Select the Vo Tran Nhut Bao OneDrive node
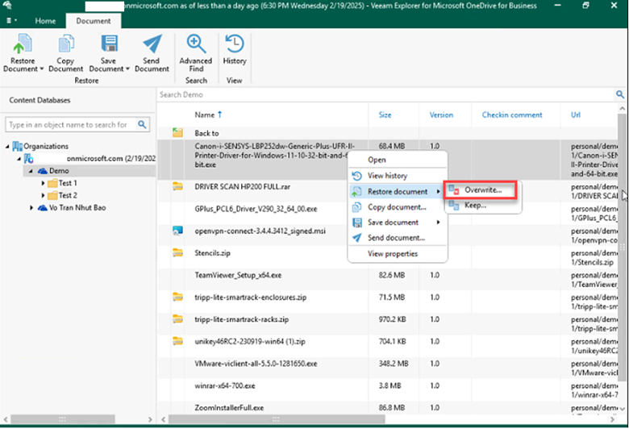This screenshot has height=429, width=629. [76, 207]
